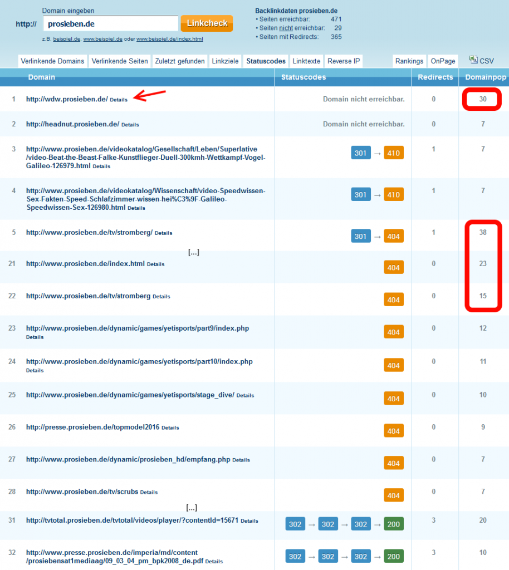This screenshot has height=570, width=509.
Task: Click green 200 badge in tvtotal row
Action: point(394,524)
